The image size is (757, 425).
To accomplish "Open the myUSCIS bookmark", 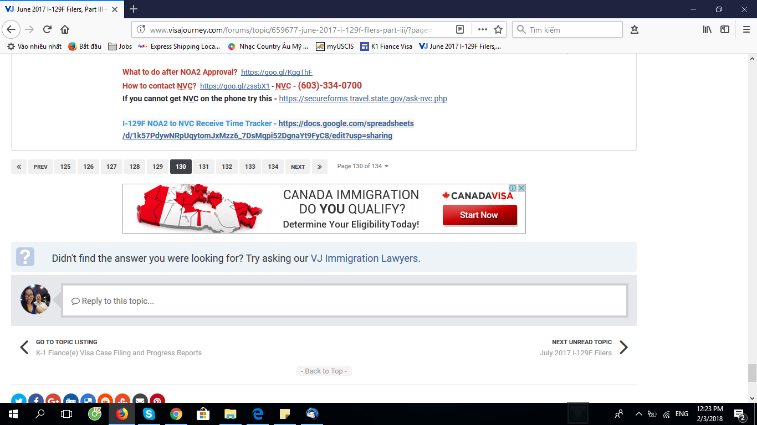I will click(x=335, y=46).
